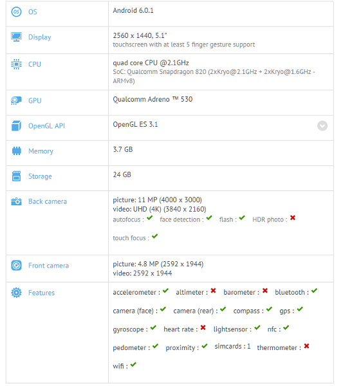This screenshot has height=386, width=343.
Task: Click the OpenGL API cube icon
Action: (16, 126)
